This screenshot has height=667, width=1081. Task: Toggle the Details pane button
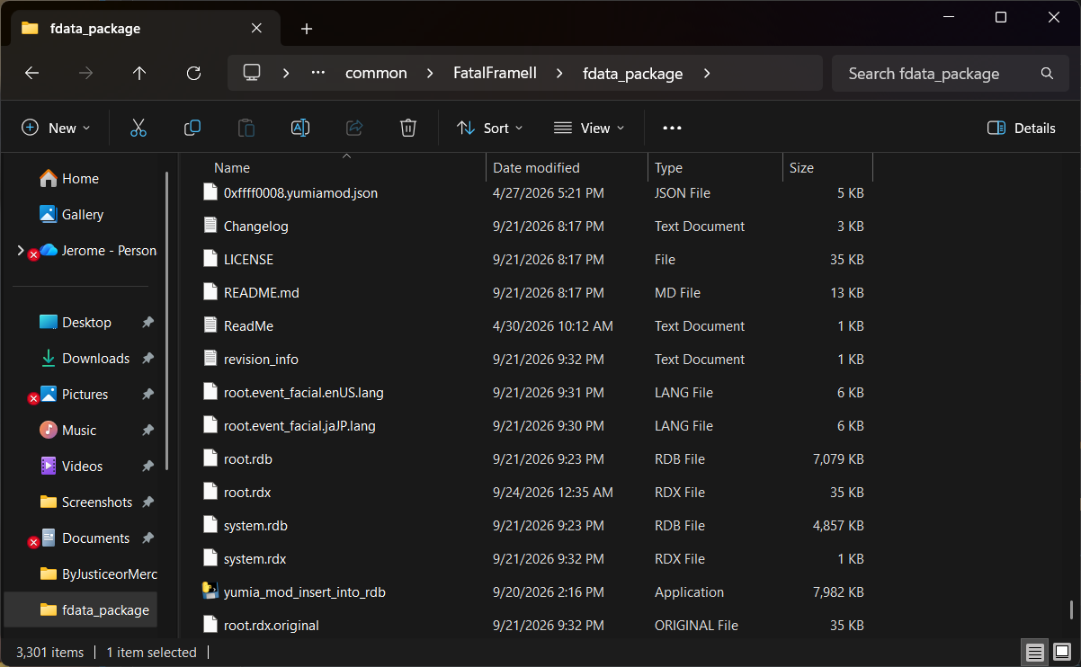1022,128
